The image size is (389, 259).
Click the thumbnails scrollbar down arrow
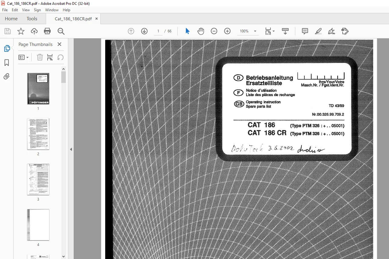[64, 256]
